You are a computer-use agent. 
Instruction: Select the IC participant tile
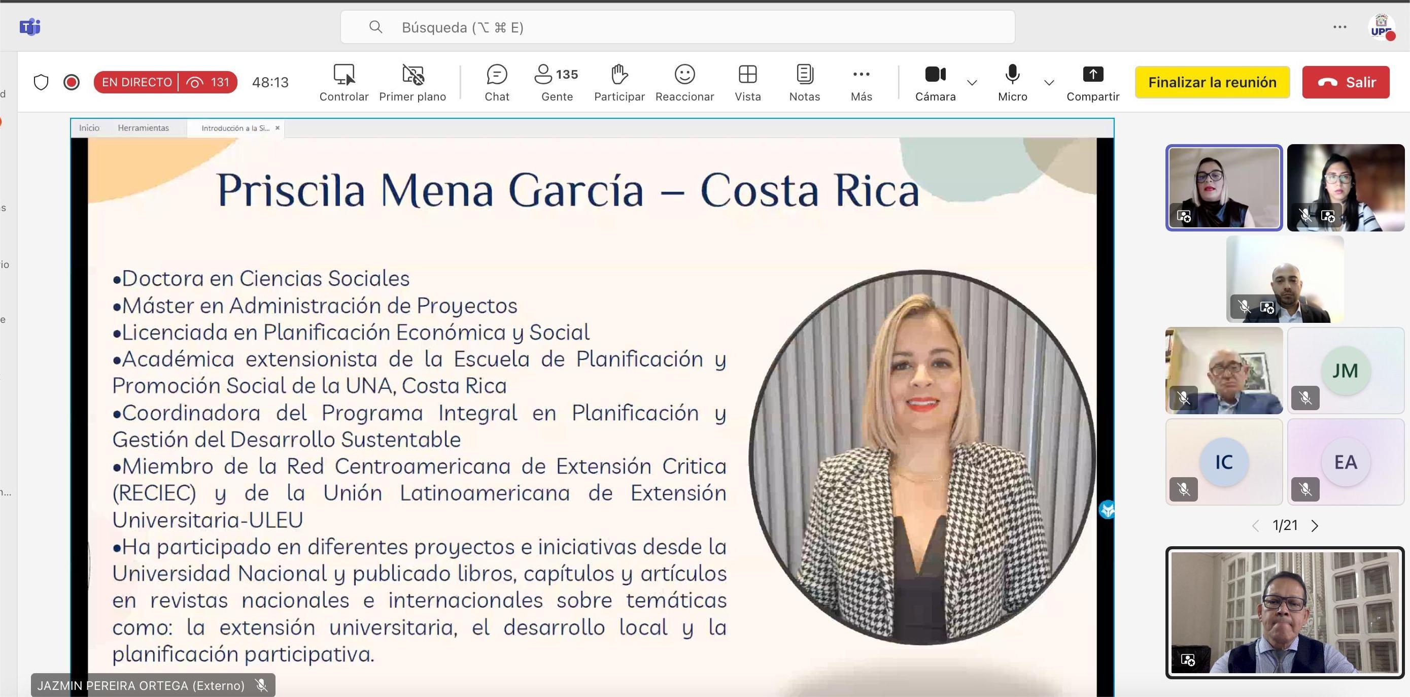[x=1224, y=462]
